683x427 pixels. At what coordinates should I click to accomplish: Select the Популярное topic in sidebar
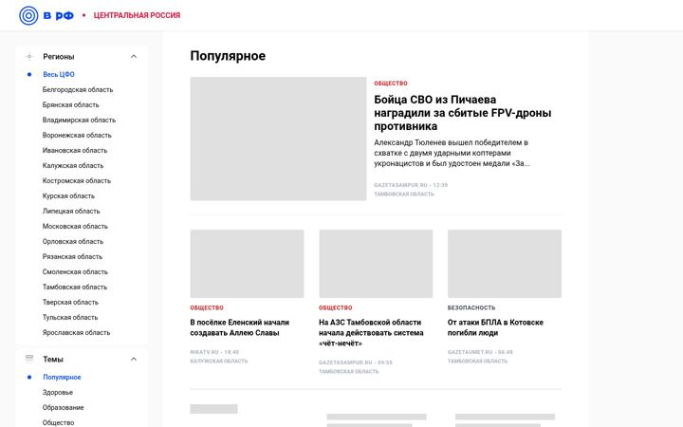(62, 378)
